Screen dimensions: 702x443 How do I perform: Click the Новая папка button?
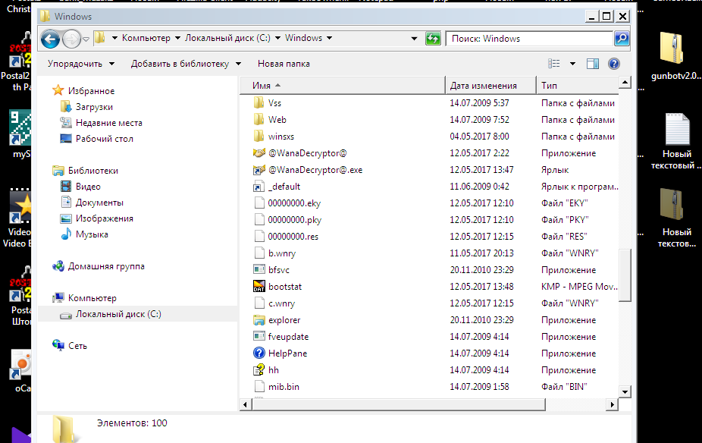coord(284,64)
